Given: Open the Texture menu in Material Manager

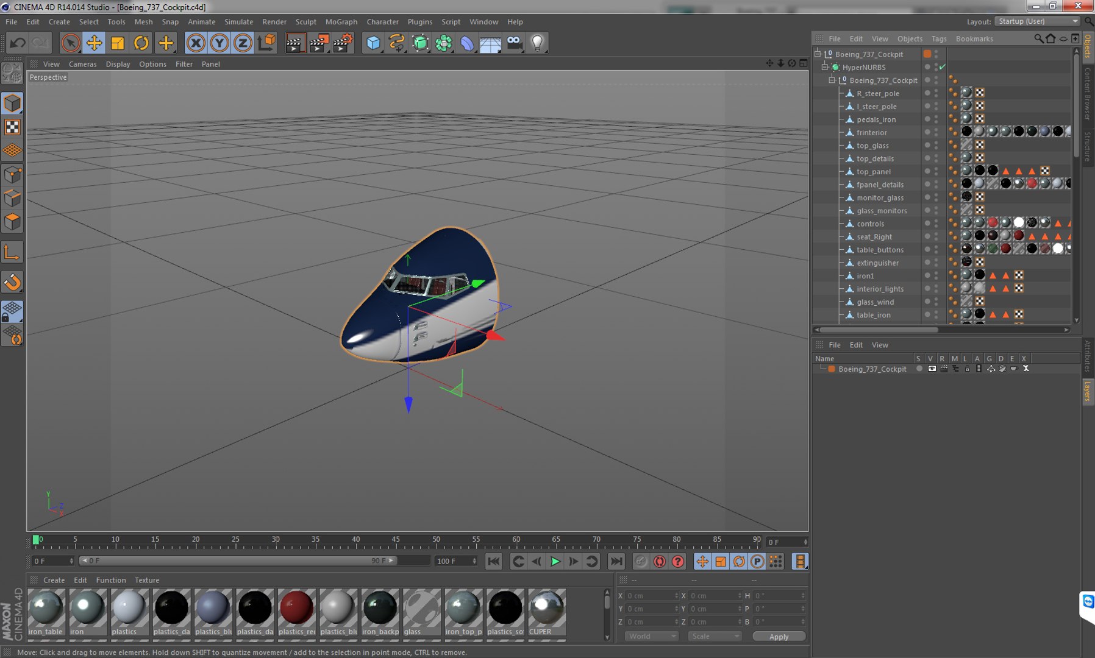Looking at the screenshot, I should click(147, 580).
